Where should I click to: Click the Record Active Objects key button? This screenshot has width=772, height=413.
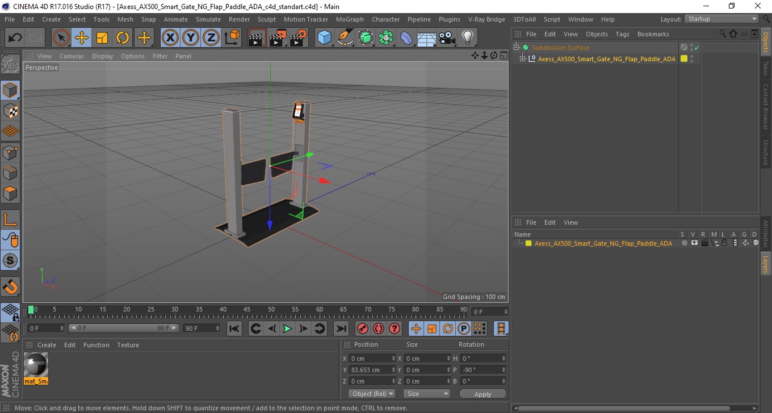coord(362,328)
